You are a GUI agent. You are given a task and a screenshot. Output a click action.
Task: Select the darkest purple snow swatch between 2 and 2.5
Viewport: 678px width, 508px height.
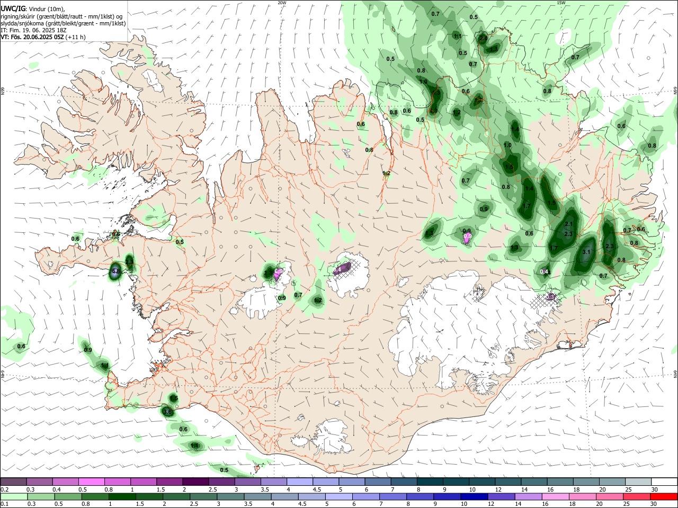tap(195, 482)
